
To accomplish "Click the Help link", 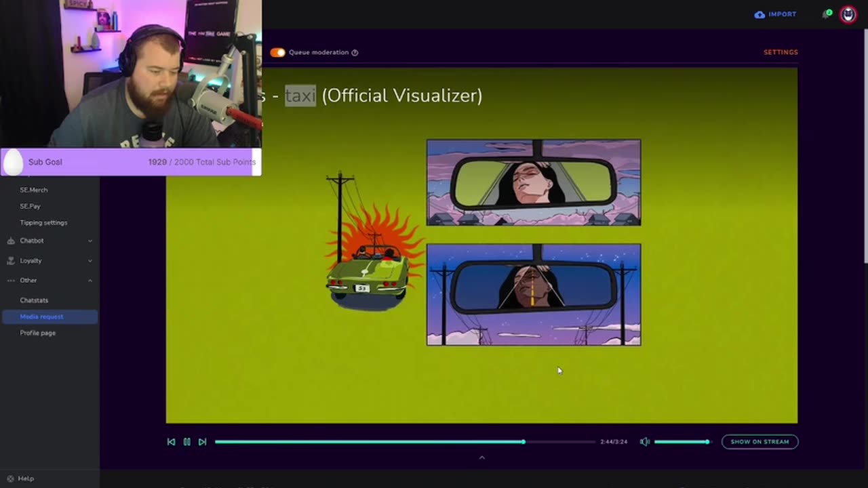I will pos(26,479).
